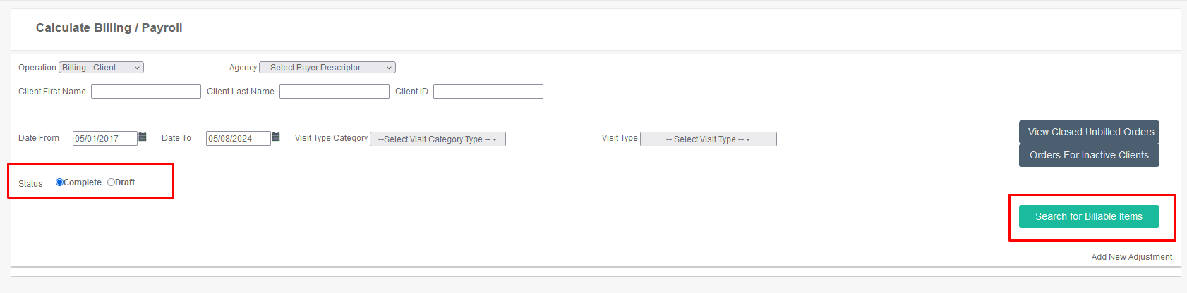
Task: Open the Date From calendar picker icon
Action: (x=143, y=137)
